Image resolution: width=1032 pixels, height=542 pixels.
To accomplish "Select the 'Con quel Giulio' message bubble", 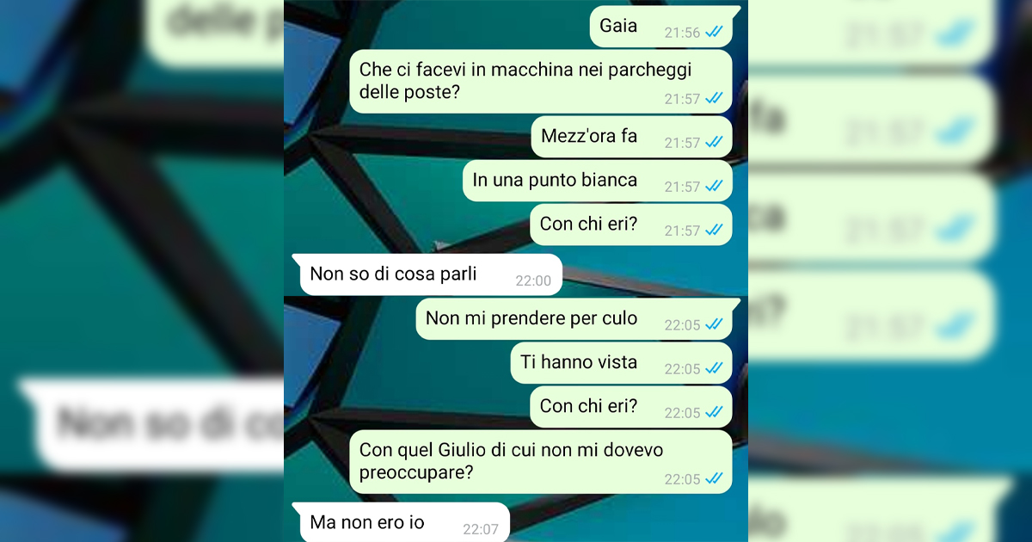I will pos(541,462).
